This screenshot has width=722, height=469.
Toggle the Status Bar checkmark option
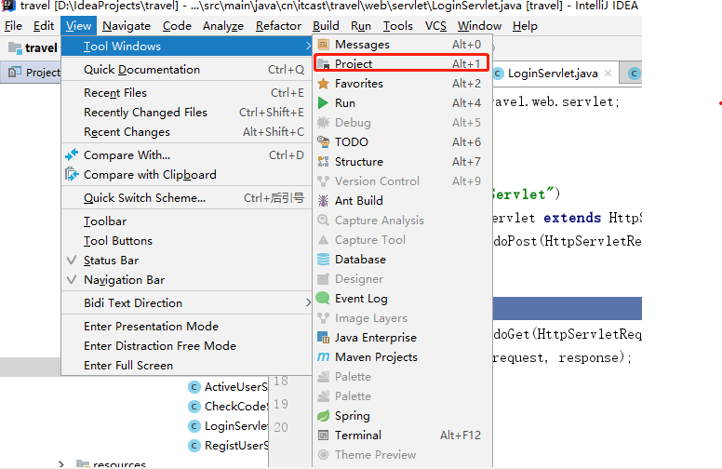tap(186, 261)
